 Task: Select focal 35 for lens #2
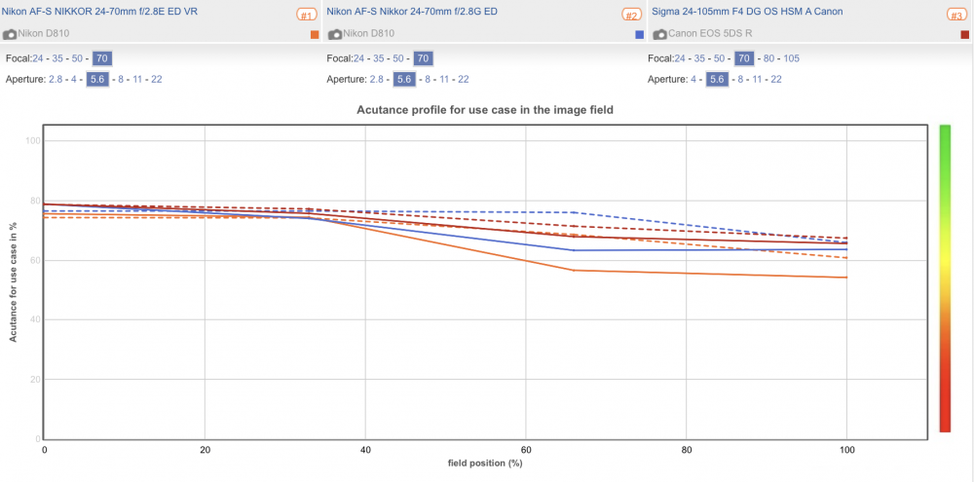click(379, 59)
